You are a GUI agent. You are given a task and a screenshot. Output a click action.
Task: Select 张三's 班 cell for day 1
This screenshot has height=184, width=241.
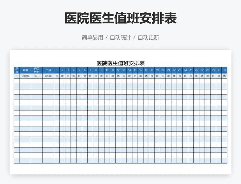point(57,76)
